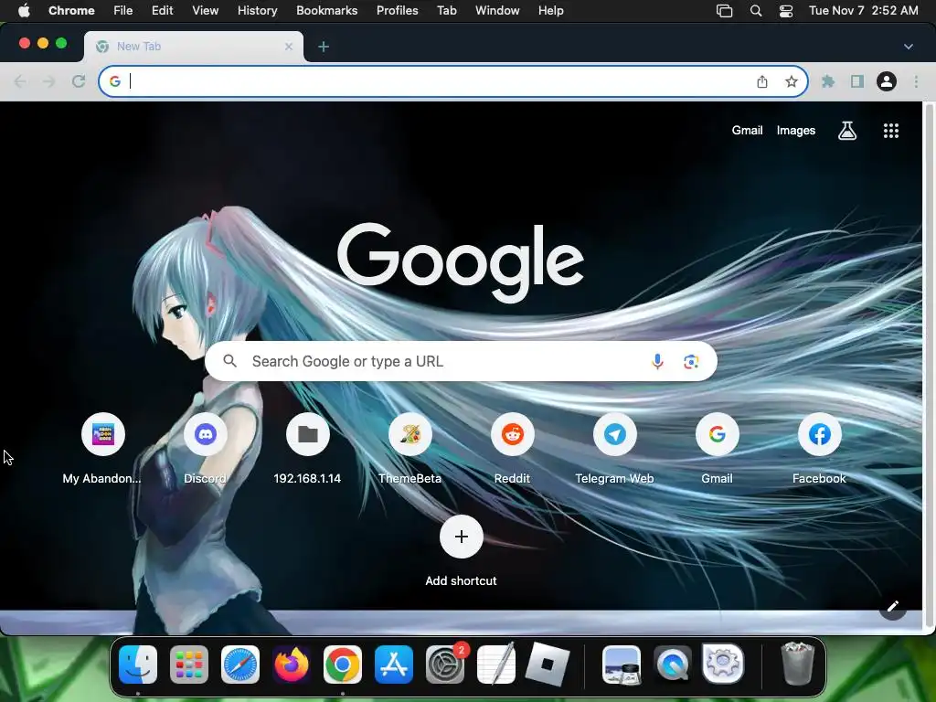Open the Telegram Web shortcut
Screen dimensions: 936x702
click(x=615, y=448)
